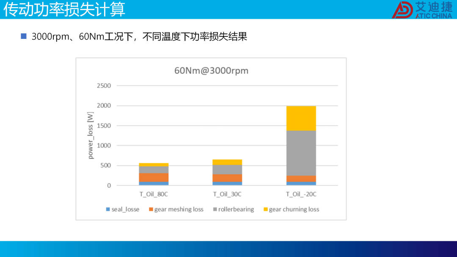Click the 500 y-axis value

tap(106, 165)
